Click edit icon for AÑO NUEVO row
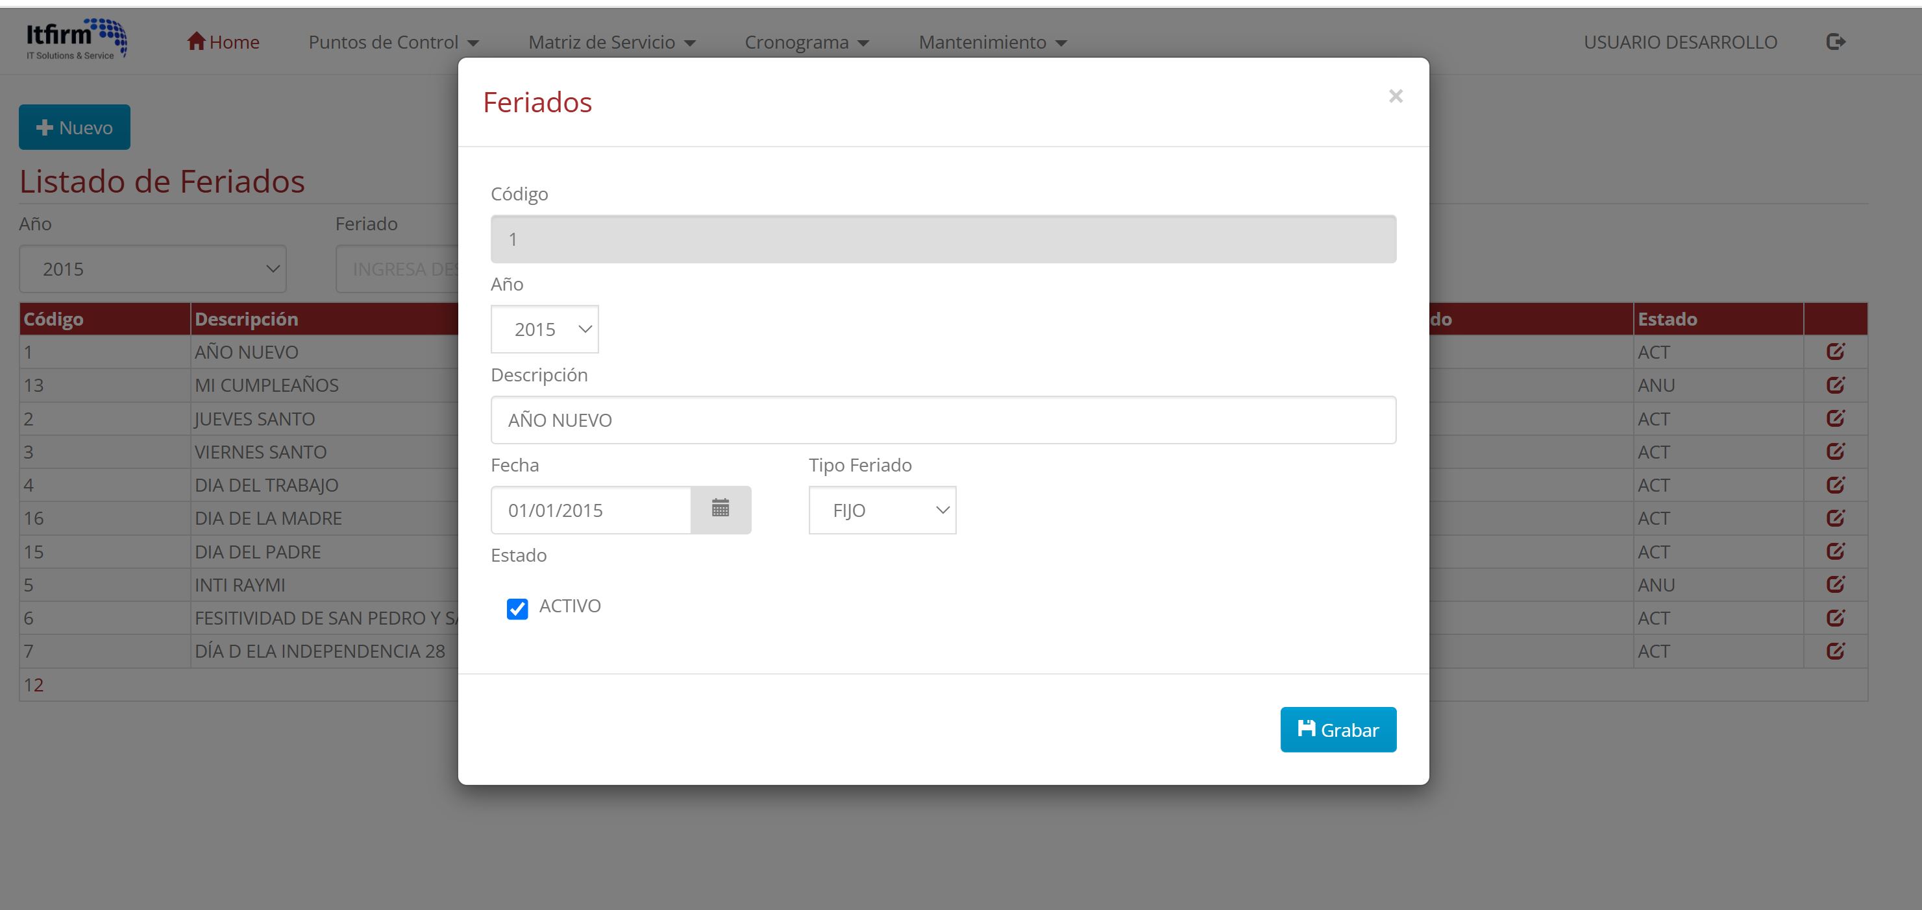1922x910 pixels. pos(1835,352)
